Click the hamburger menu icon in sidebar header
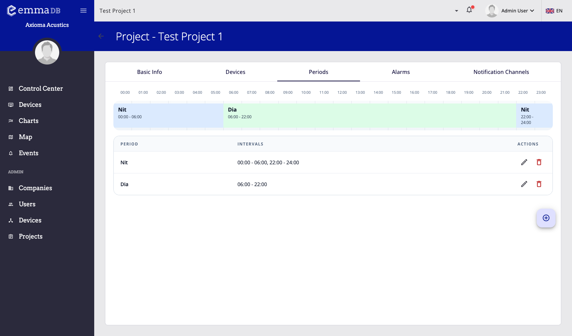 pyautogui.click(x=83, y=11)
